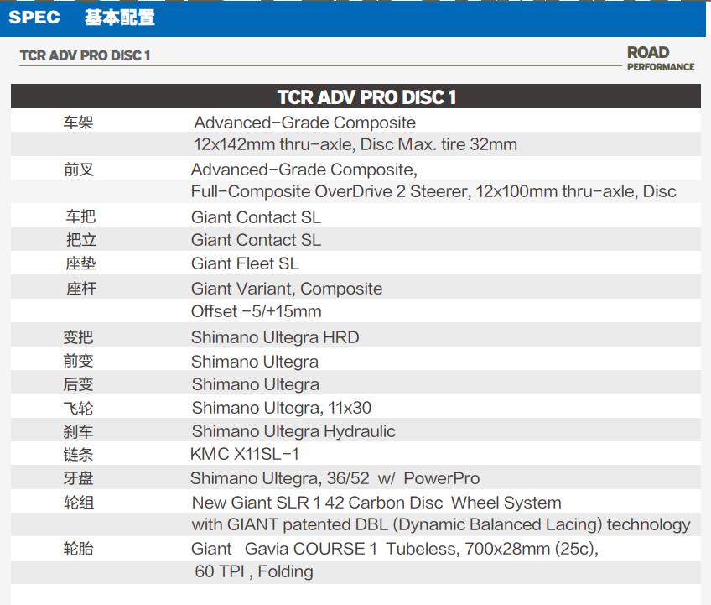This screenshot has width=711, height=605.
Task: Select the 链条 row label
Action: [x=79, y=455]
